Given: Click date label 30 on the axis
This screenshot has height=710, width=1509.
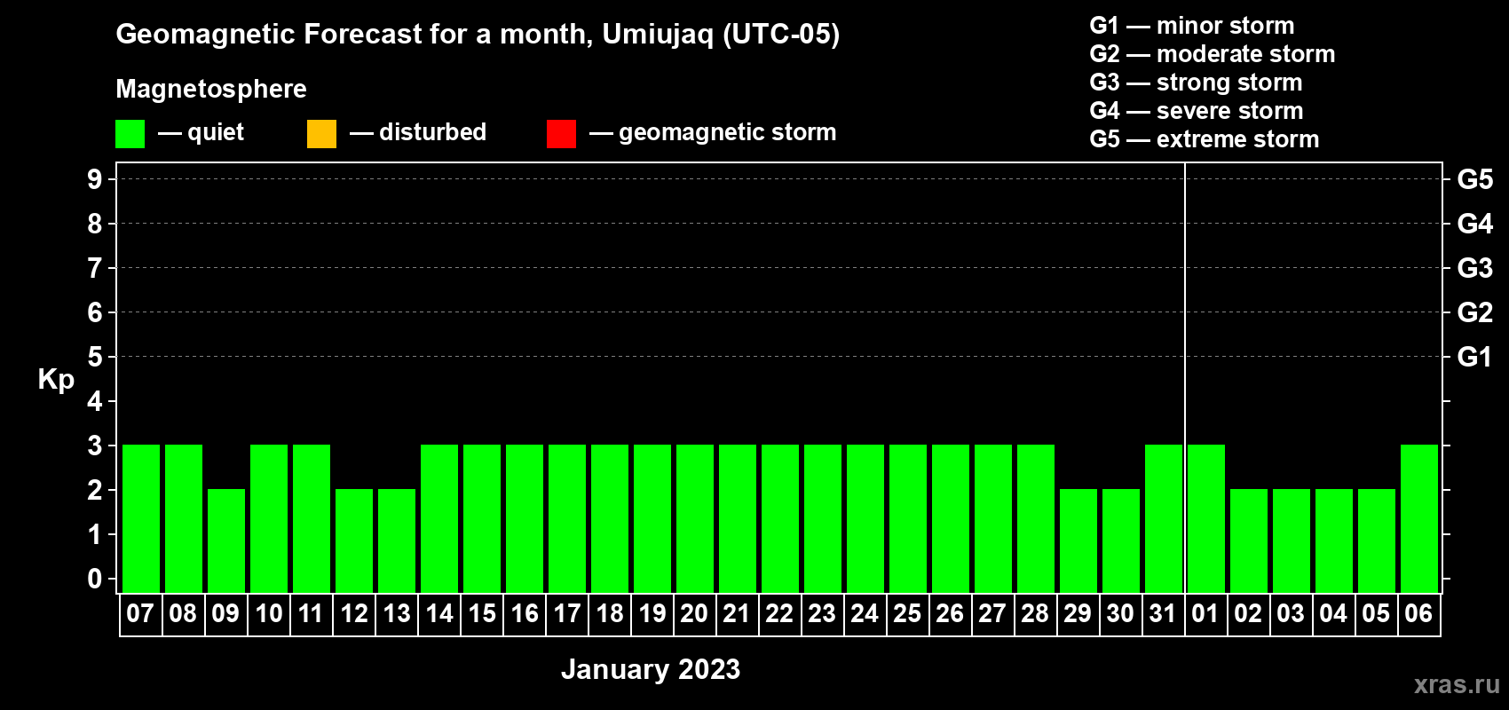Looking at the screenshot, I should tap(1120, 614).
